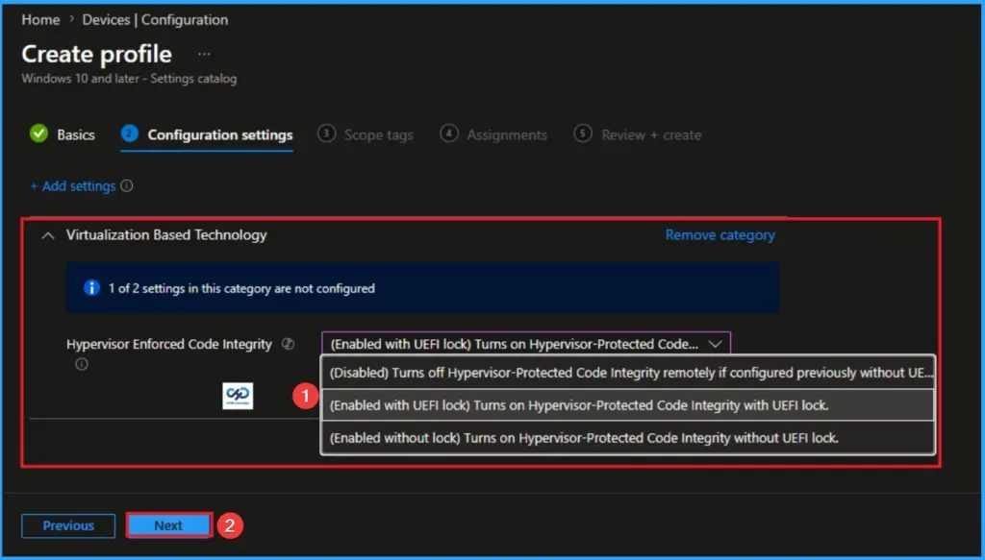This screenshot has width=985, height=560.
Task: Open the Assignments step
Action: point(493,134)
